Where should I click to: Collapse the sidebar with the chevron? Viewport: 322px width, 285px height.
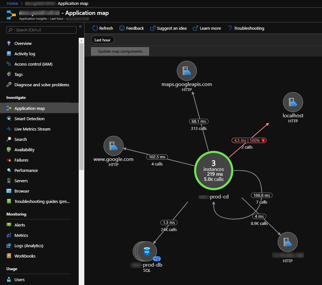[x=80, y=27]
